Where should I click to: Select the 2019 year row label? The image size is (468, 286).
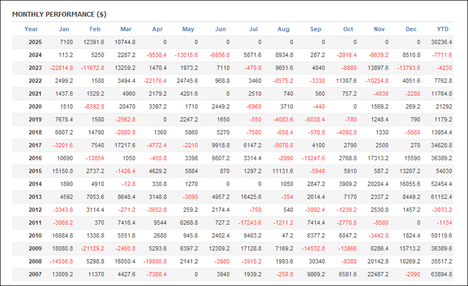point(35,120)
